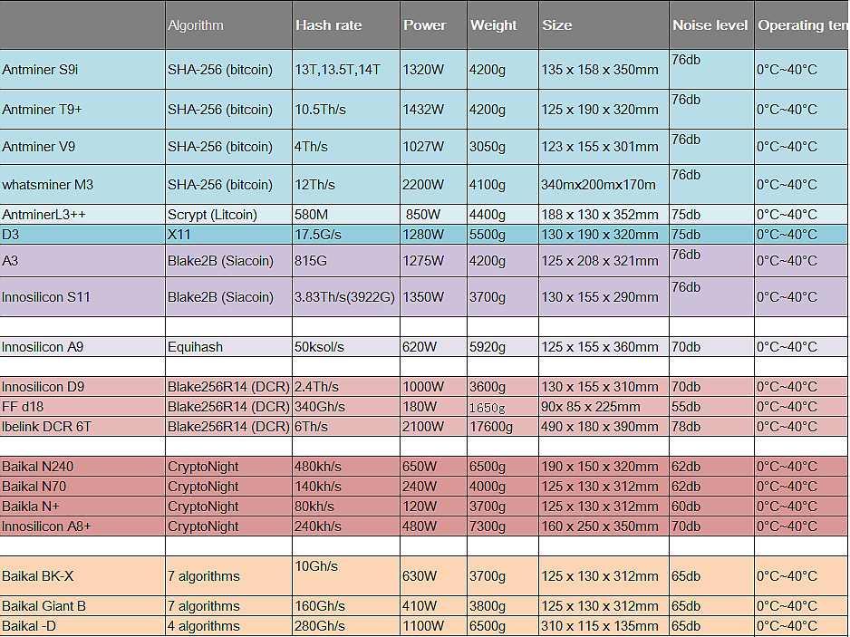Viewport: 850px width, 637px height.
Task: Select the 17600g weight cell
Action: pyautogui.click(x=503, y=427)
